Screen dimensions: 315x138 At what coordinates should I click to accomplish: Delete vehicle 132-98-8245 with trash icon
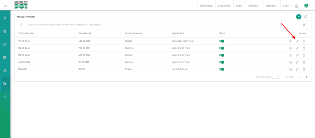(304, 48)
